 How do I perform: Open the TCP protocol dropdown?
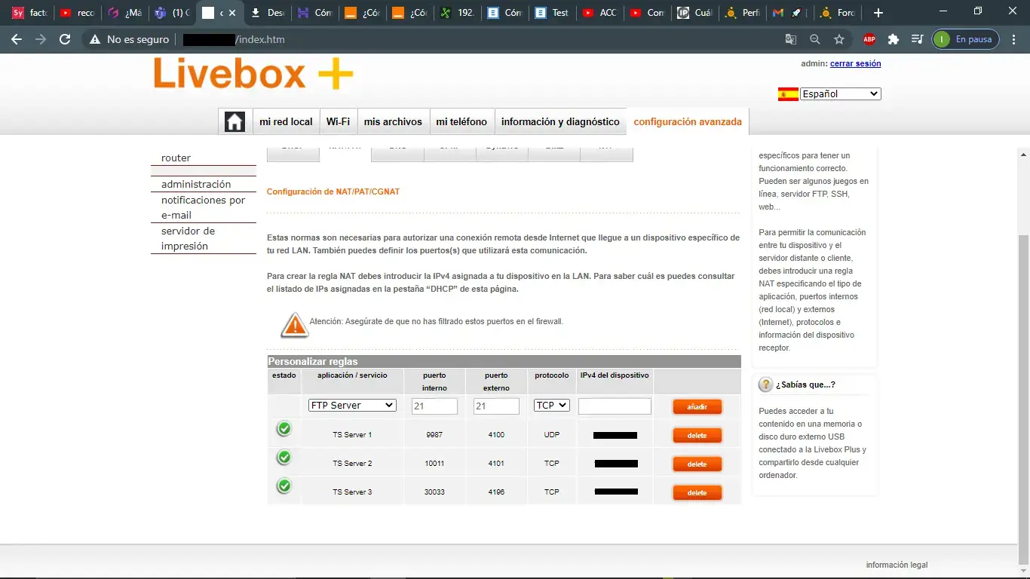[551, 406]
